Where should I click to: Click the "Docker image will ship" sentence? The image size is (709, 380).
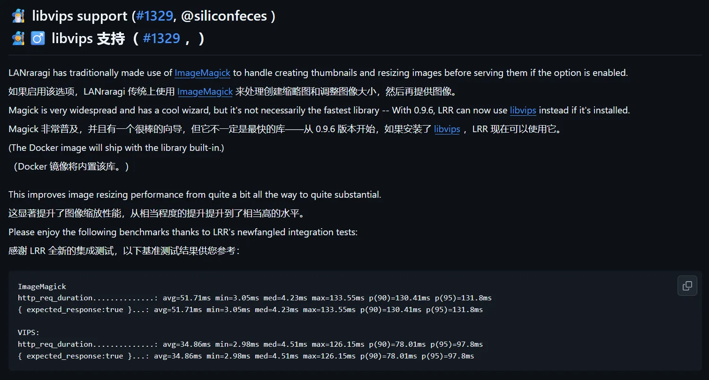[x=116, y=148]
